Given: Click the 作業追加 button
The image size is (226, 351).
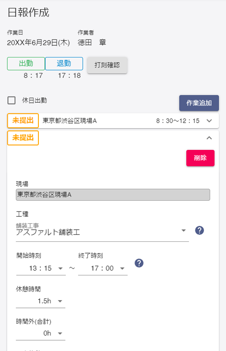Looking at the screenshot, I should [x=199, y=103].
